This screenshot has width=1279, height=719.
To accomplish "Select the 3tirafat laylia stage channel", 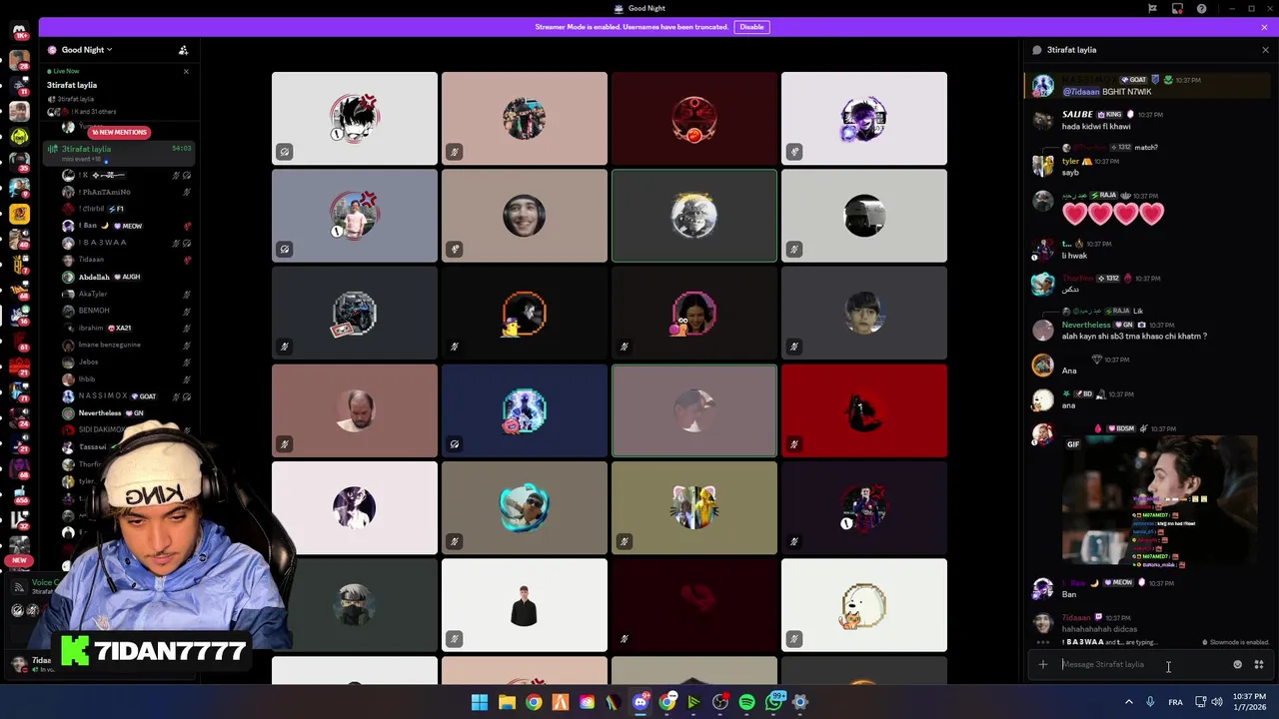I will click(x=120, y=153).
